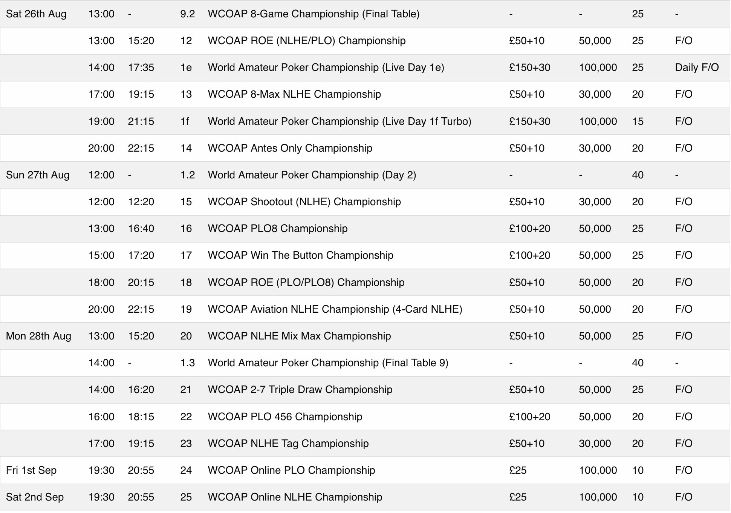Viewport: 731px width, 513px height.
Task: Click the Sun 27th Aug date cell
Action: click(x=38, y=175)
